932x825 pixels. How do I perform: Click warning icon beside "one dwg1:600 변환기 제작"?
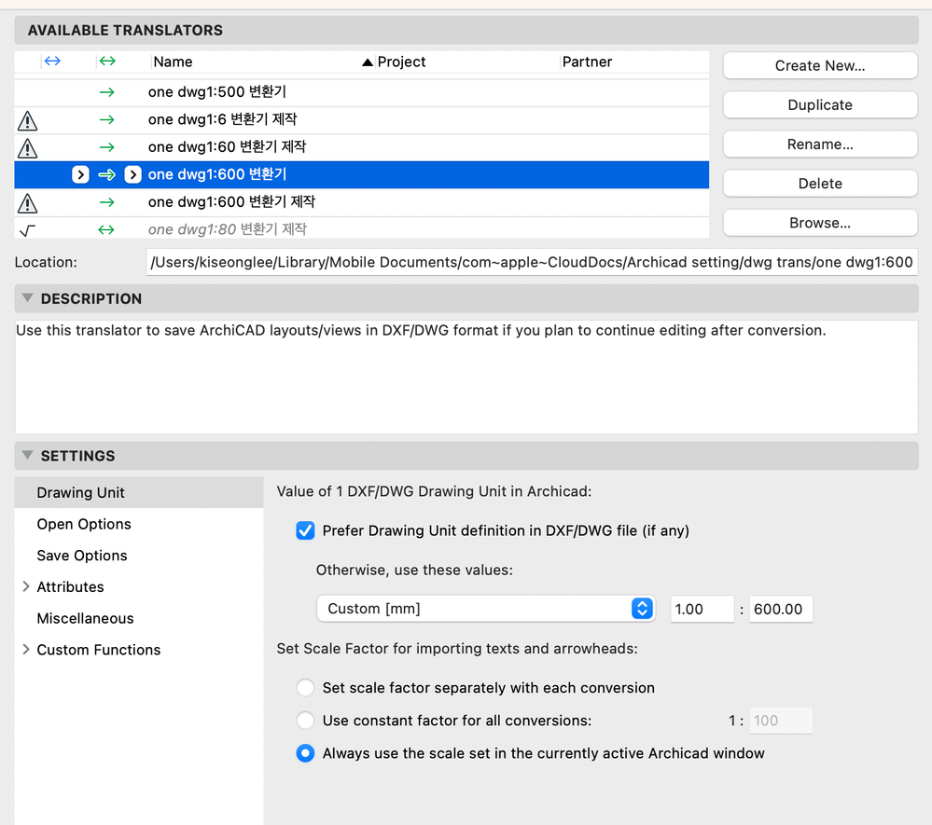27,201
